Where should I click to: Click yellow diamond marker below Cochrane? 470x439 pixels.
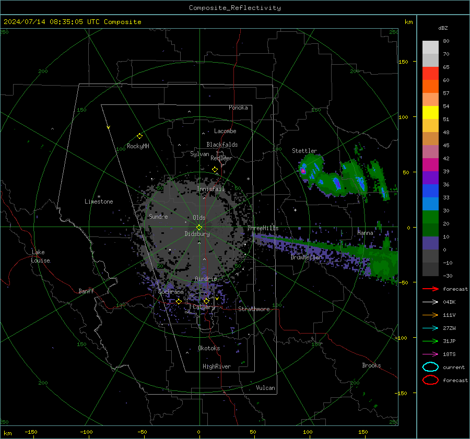click(179, 301)
